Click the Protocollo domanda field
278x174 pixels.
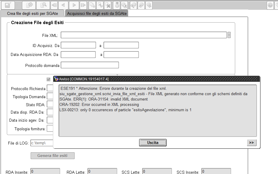[90, 65]
